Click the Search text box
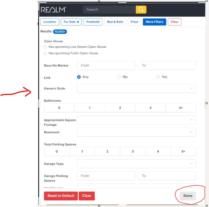The height and width of the screenshot is (207, 209). tap(109, 10)
